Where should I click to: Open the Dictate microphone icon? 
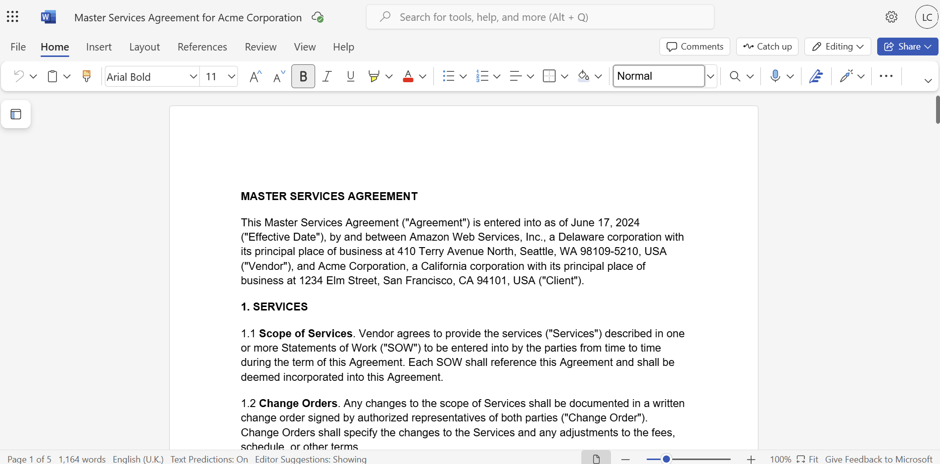pyautogui.click(x=775, y=76)
